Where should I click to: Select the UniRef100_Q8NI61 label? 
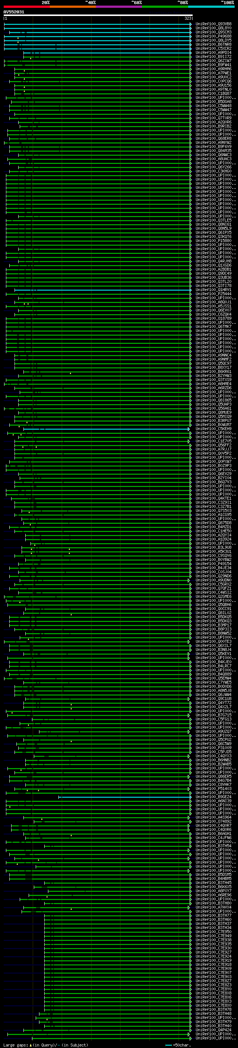point(213,225)
